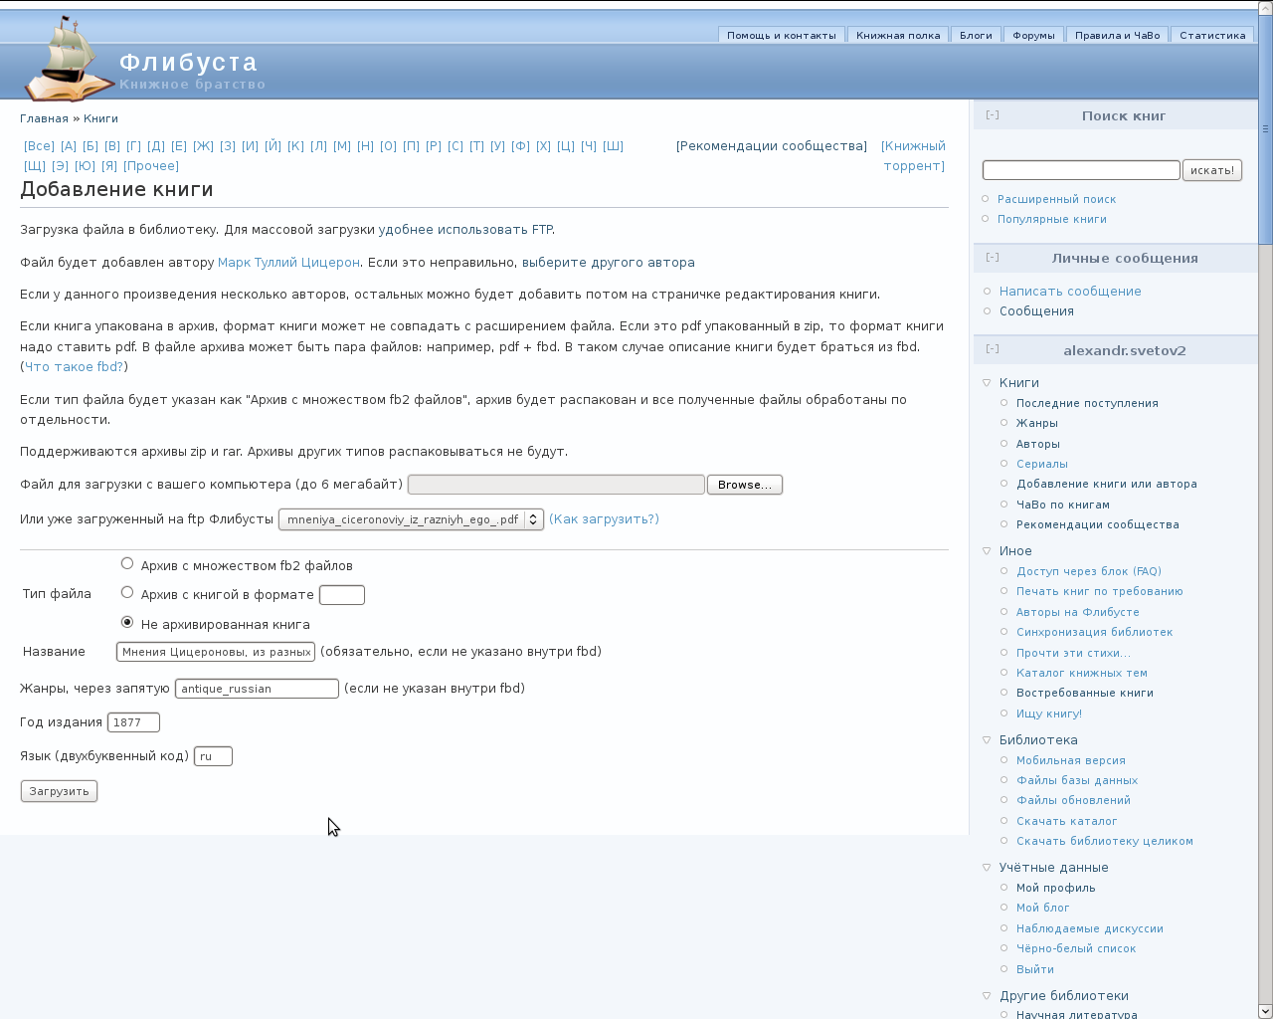
Task: Click the book search input field
Action: pos(1080,170)
